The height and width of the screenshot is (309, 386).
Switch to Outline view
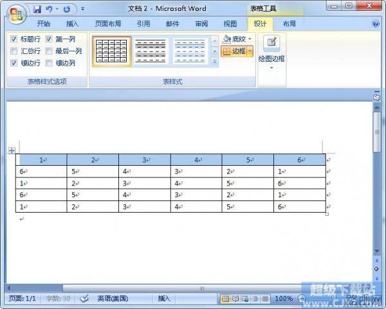coord(255,299)
